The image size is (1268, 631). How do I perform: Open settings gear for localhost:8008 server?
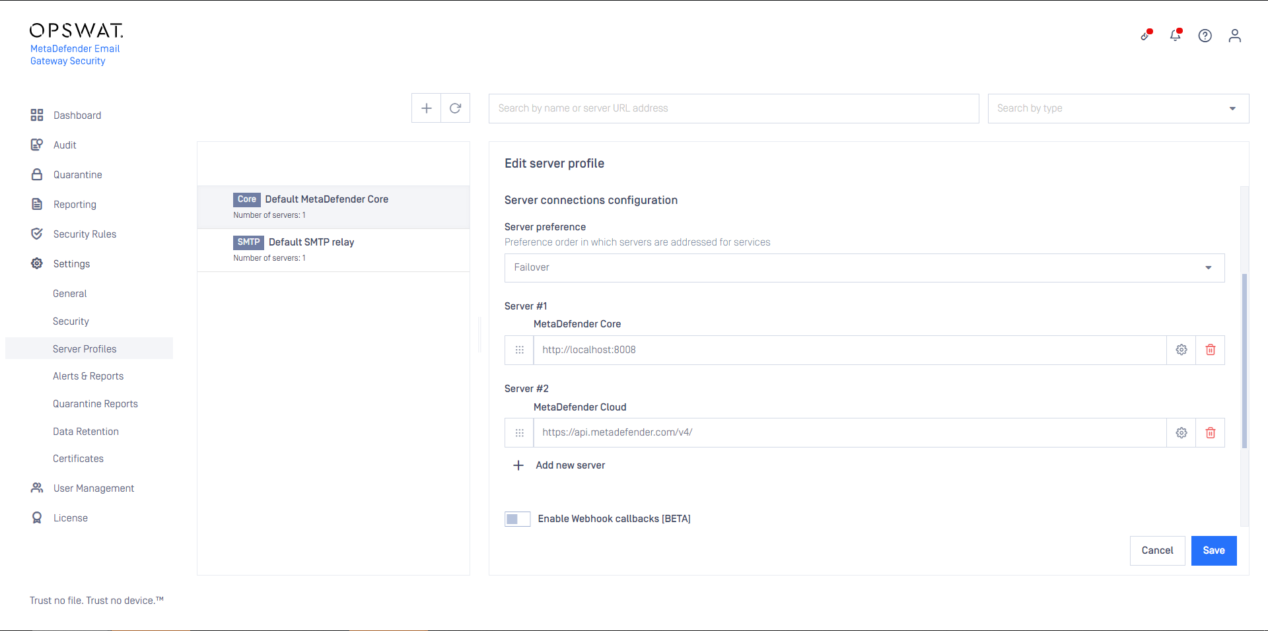(x=1181, y=350)
